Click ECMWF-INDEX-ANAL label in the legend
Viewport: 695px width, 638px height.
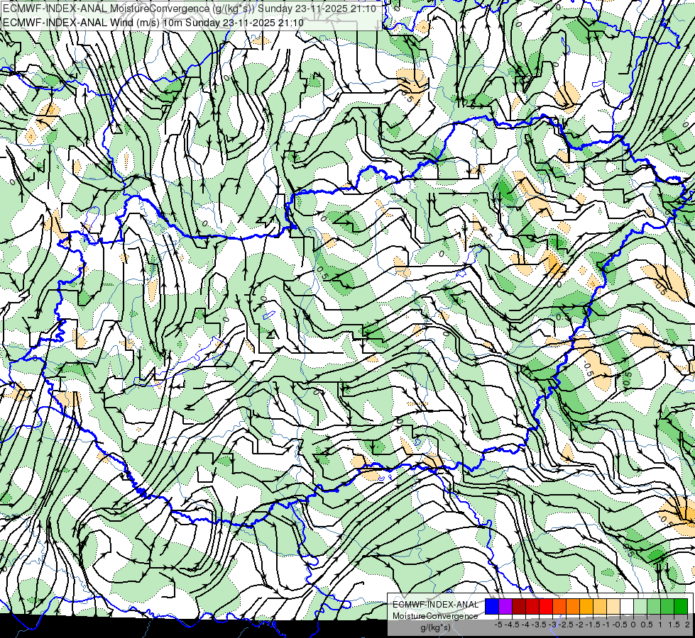point(435,605)
